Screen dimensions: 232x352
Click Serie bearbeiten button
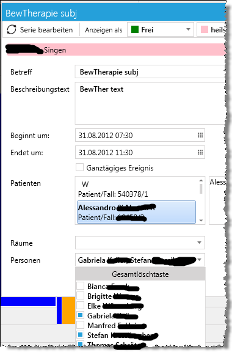point(40,29)
